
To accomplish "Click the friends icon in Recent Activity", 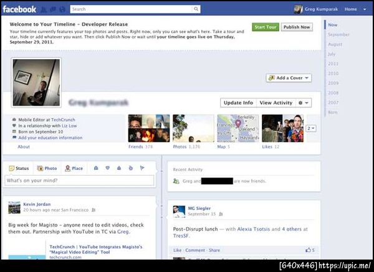I will point(176,181).
